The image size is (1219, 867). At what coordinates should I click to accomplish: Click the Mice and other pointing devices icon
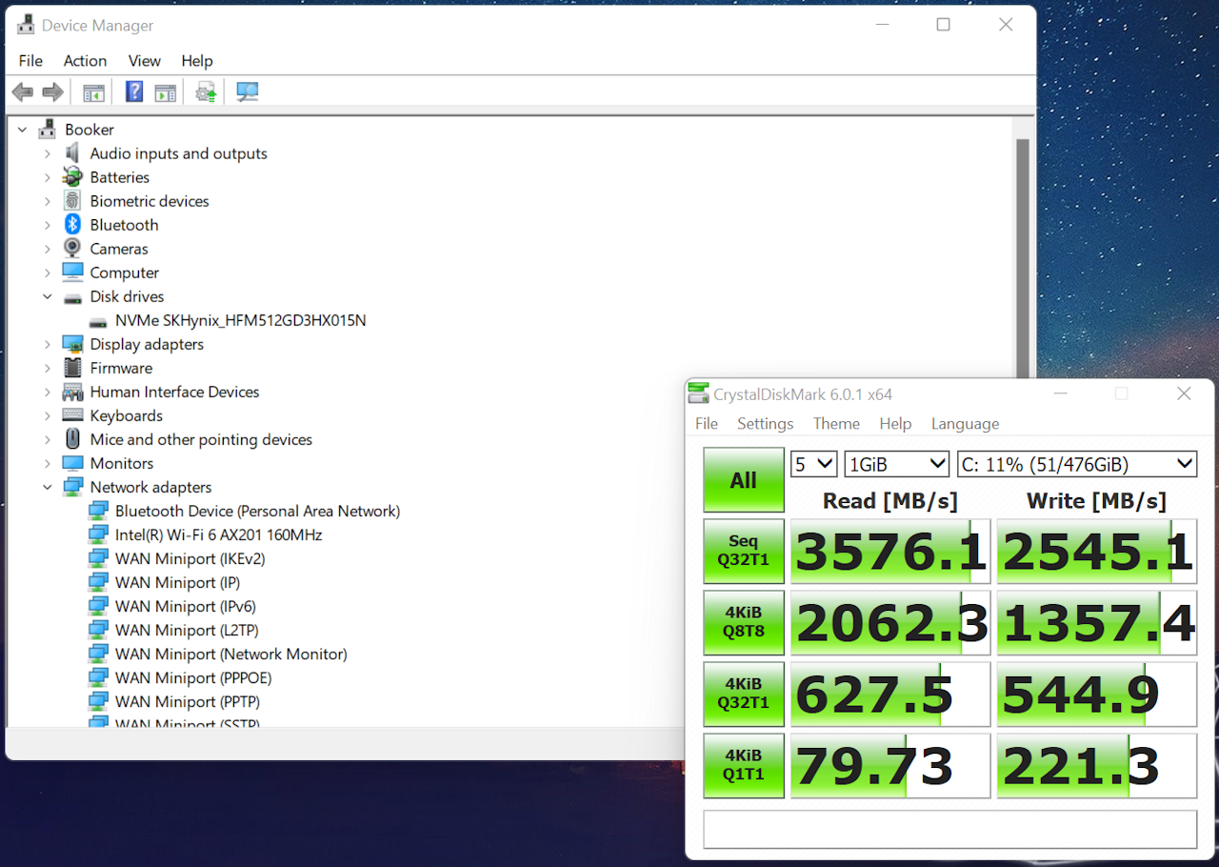coord(72,439)
